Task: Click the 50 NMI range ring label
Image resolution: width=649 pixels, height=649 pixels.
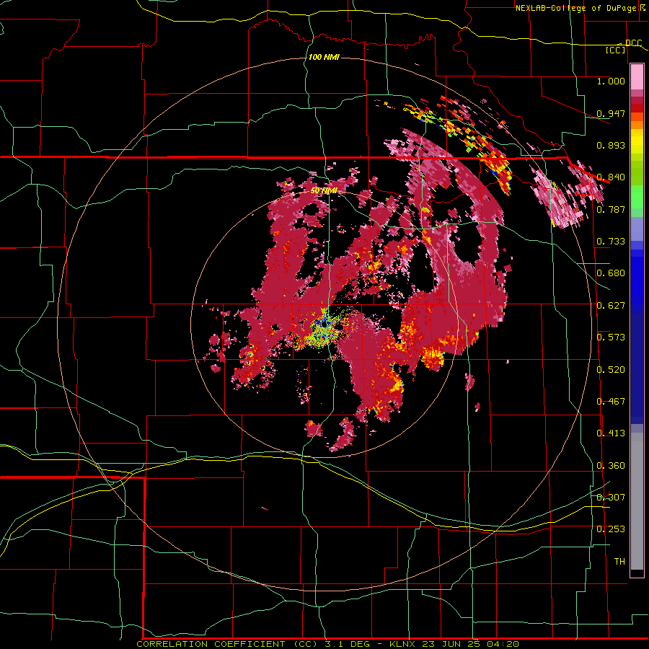Action: (x=324, y=190)
